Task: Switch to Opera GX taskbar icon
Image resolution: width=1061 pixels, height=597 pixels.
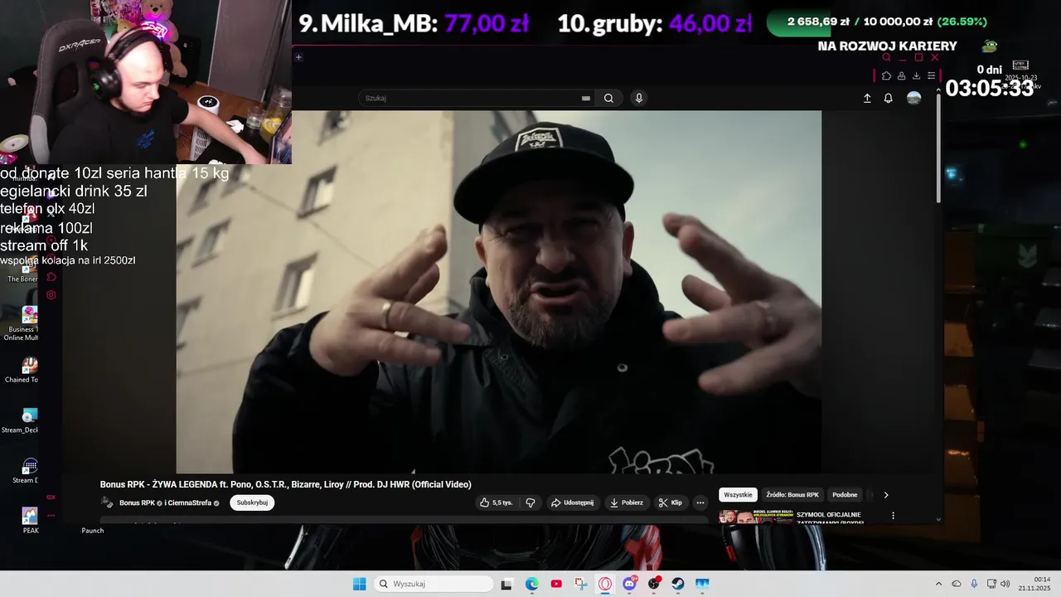Action: pyautogui.click(x=605, y=584)
